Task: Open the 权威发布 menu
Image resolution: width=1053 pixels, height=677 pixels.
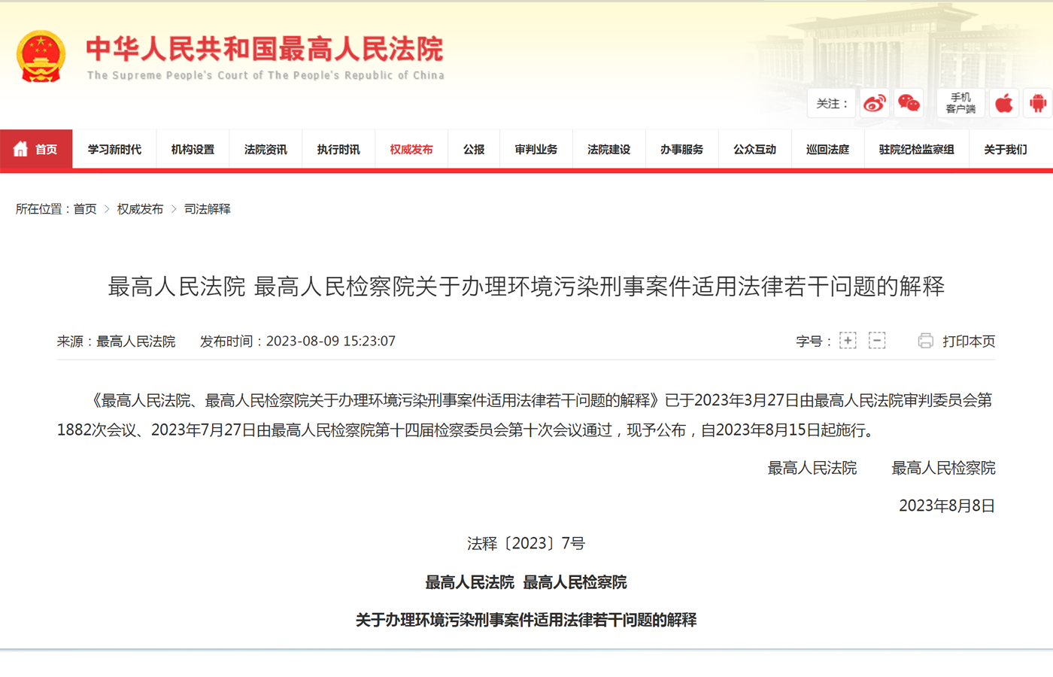Action: pyautogui.click(x=411, y=150)
